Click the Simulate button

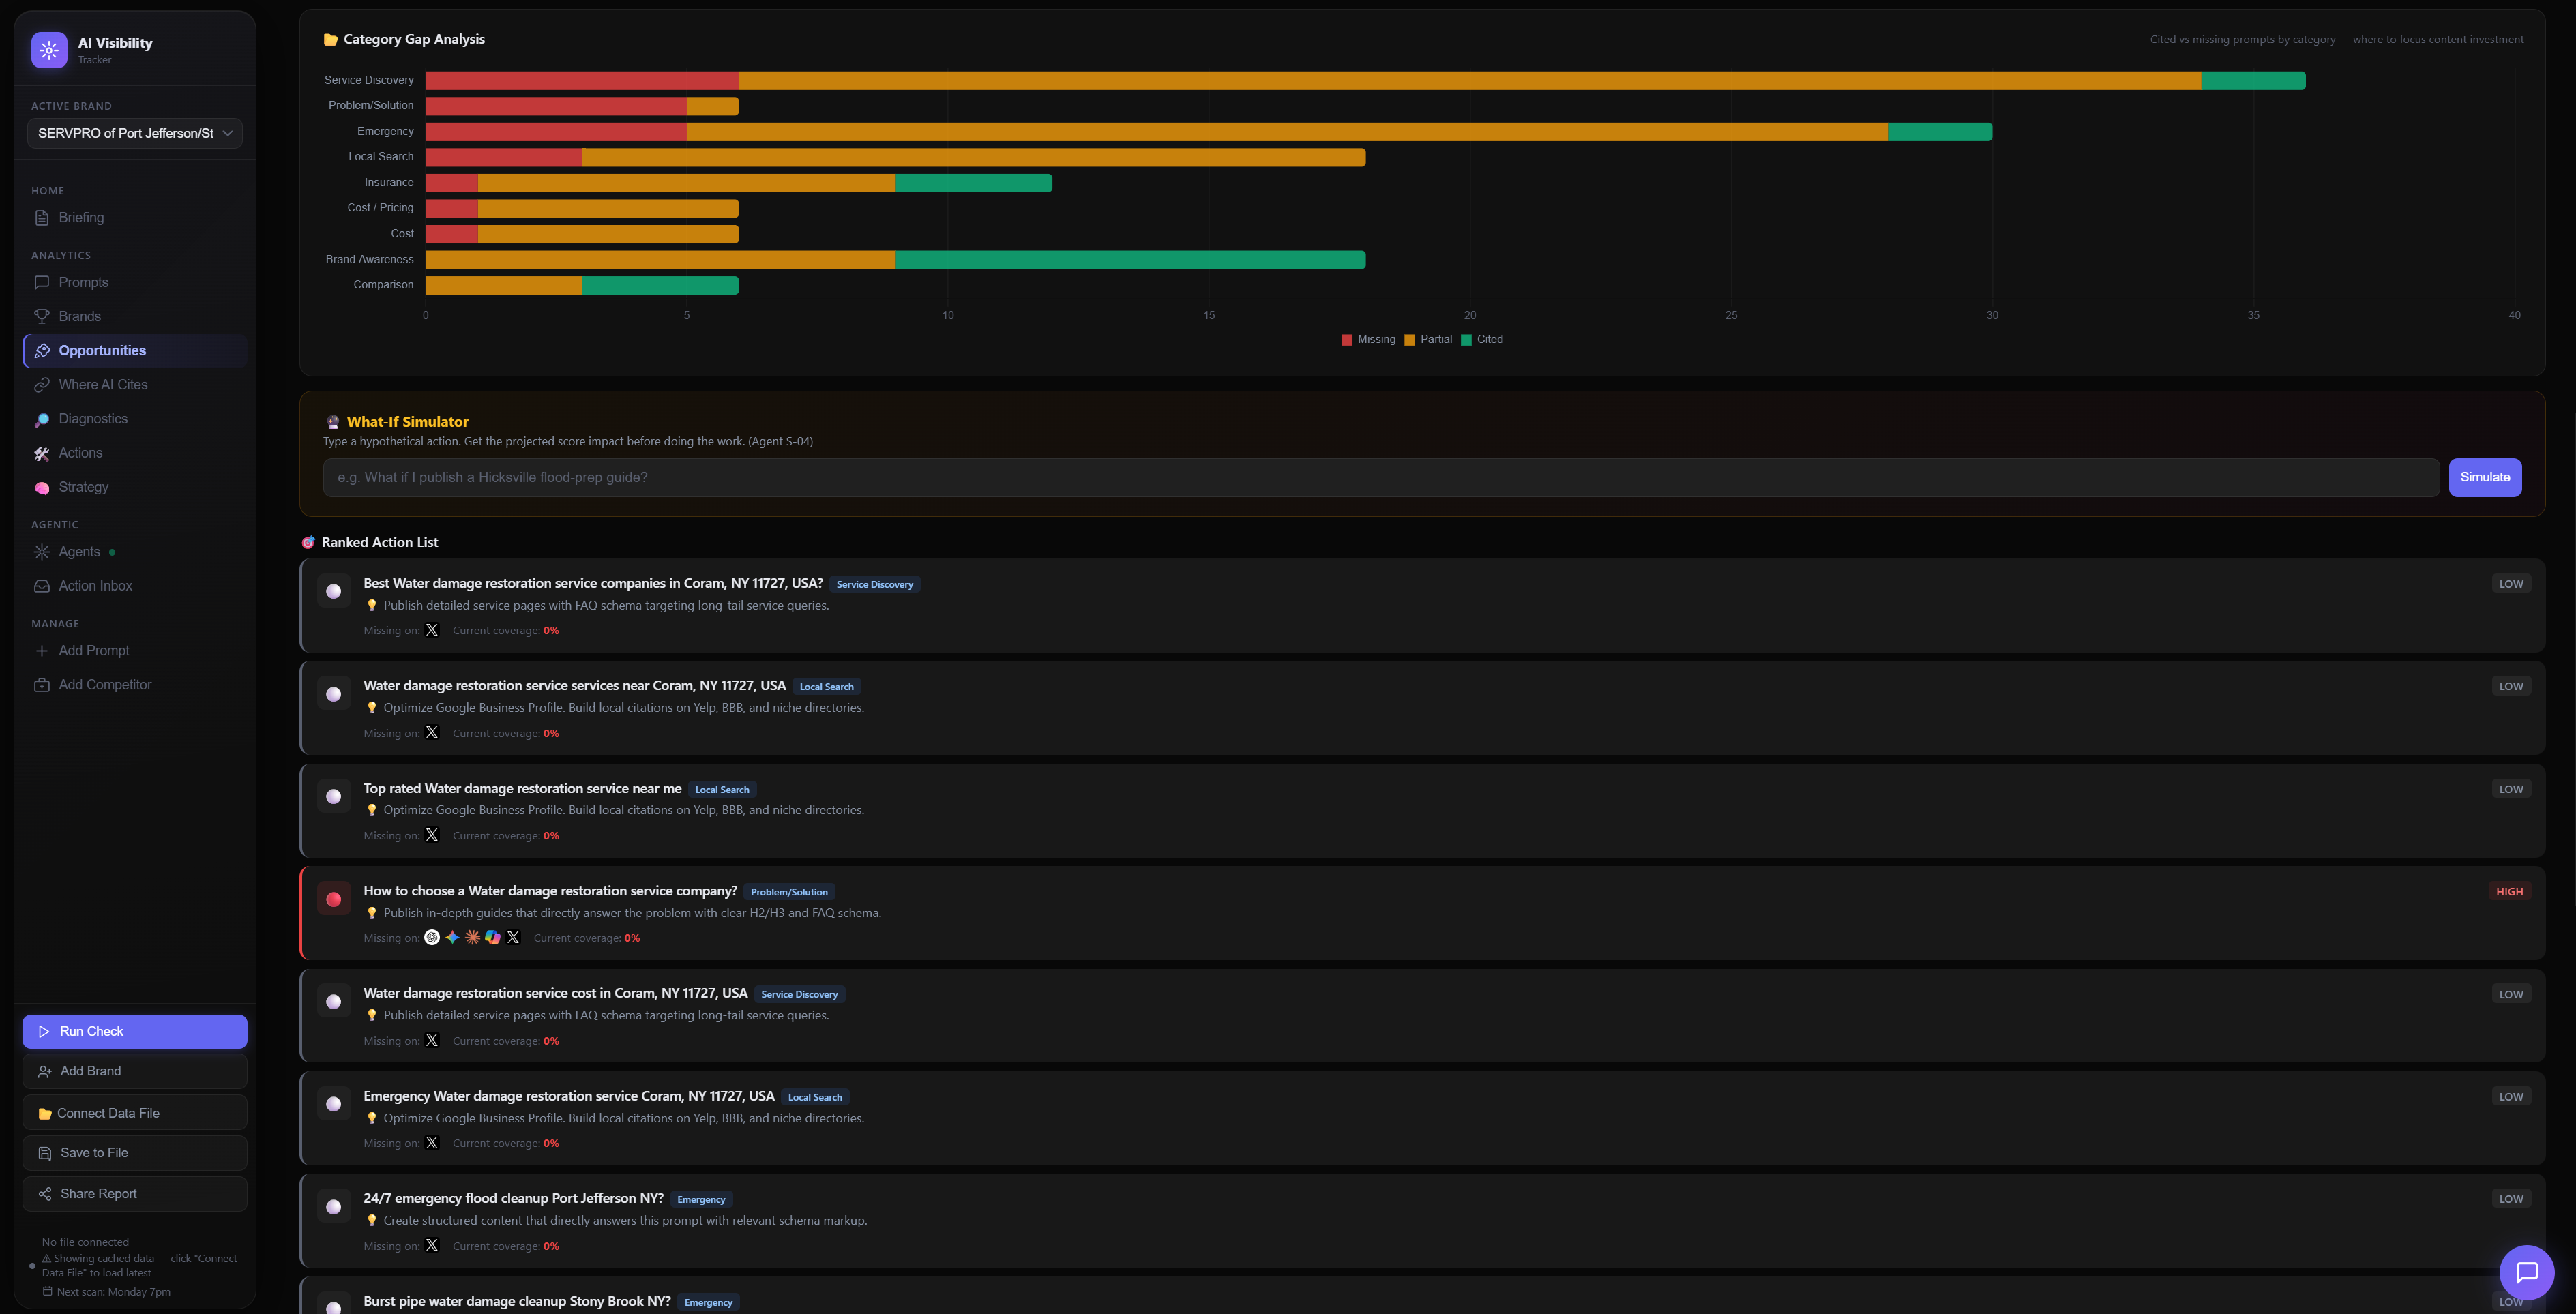pyautogui.click(x=2485, y=477)
